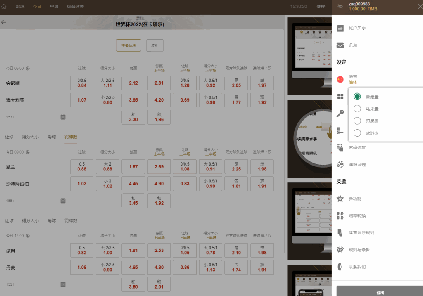Click 法国 独赢 odds 1.81
The image size is (423, 296).
(133, 251)
